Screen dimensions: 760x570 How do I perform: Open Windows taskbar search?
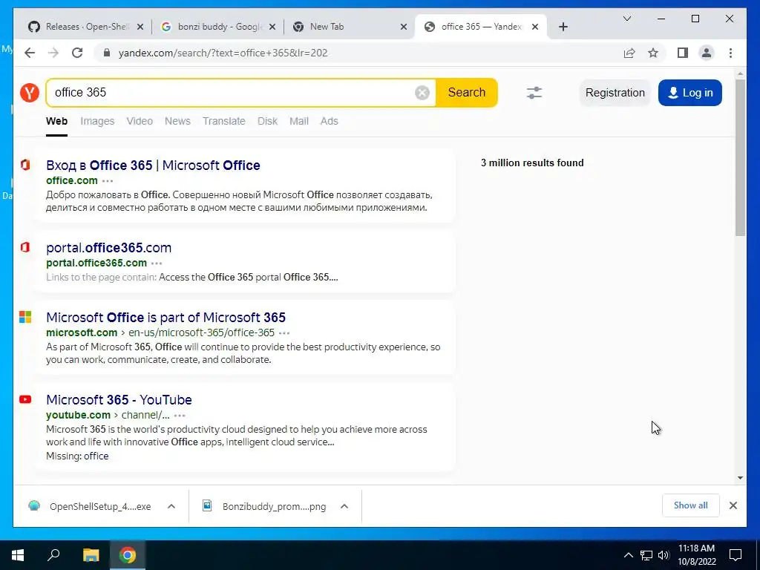point(53,555)
